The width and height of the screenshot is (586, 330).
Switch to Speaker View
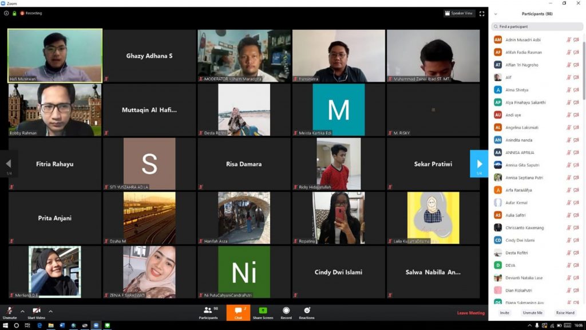[x=460, y=13]
